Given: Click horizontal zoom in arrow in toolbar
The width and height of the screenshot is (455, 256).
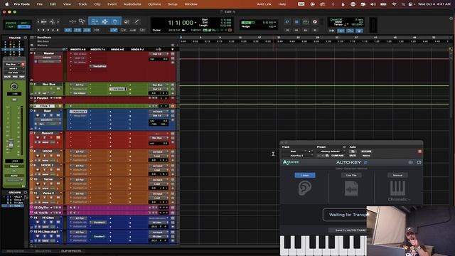Looking at the screenshot, I should 58,22.
